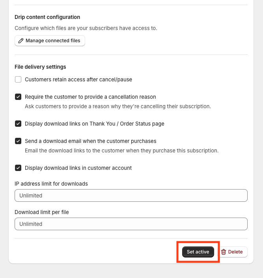Uncheck the Thank You / Order Status page checkbox
Screen dimensions: 263x278
click(x=18, y=124)
